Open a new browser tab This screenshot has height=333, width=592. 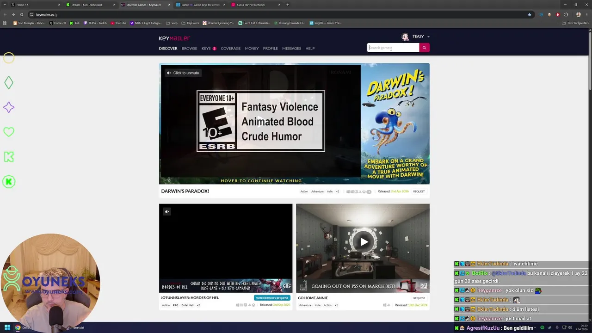(x=288, y=5)
